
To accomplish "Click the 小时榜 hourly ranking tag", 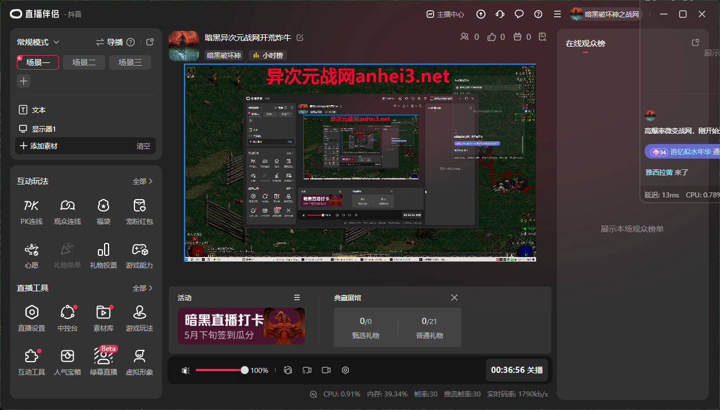I will coord(268,55).
